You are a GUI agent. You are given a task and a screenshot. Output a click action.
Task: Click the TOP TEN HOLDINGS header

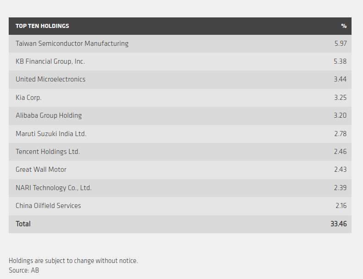click(x=42, y=26)
